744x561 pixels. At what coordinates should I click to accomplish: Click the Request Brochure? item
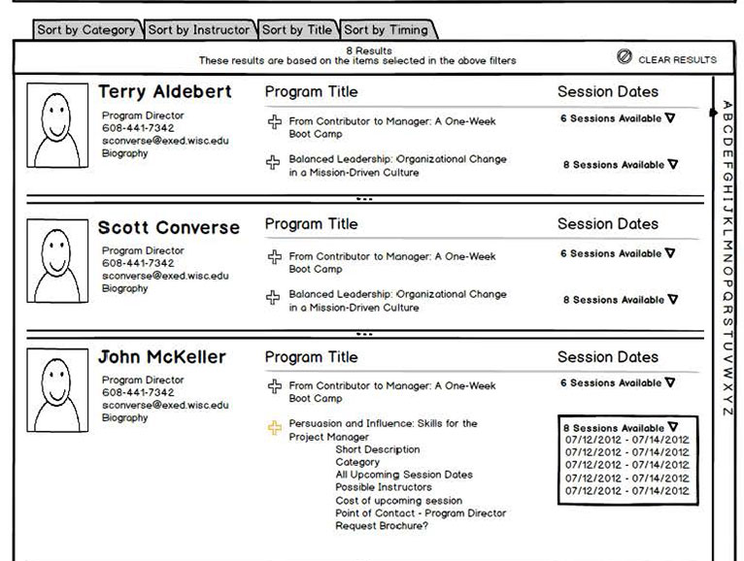[x=382, y=526]
